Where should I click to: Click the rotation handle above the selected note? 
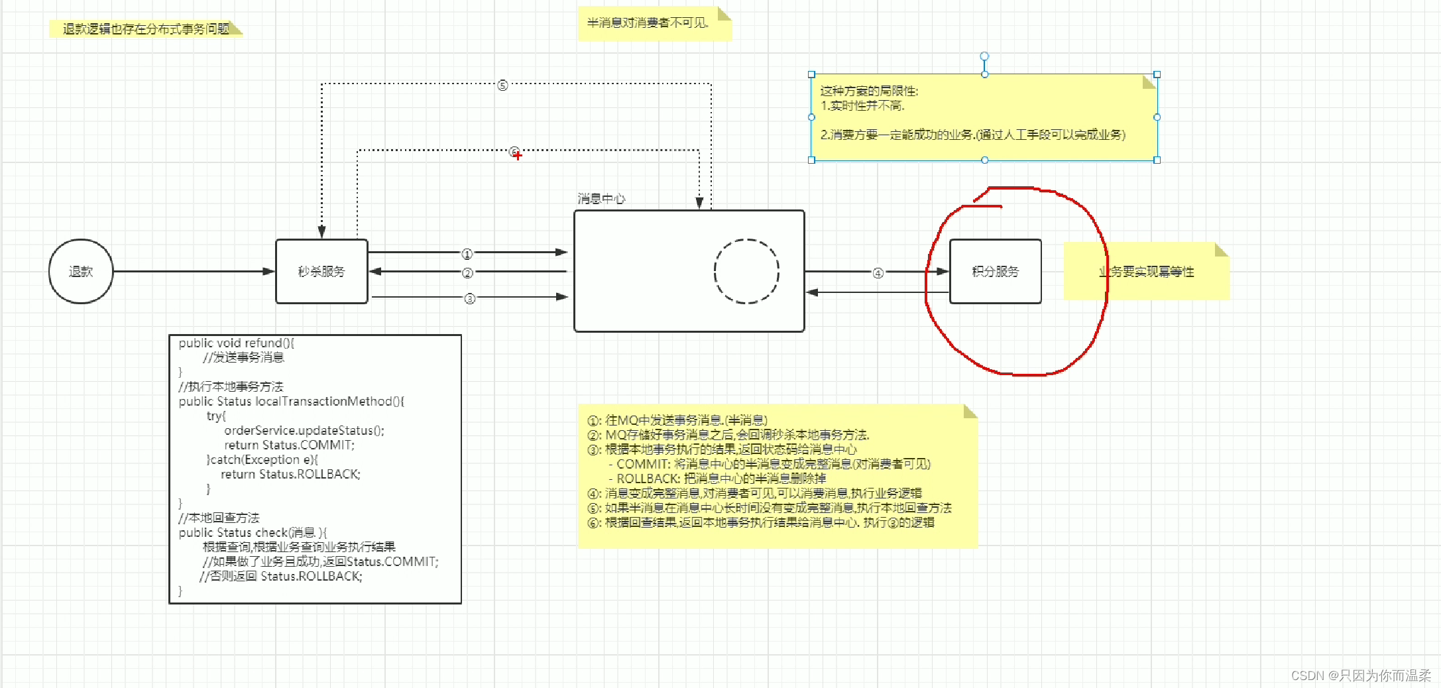[984, 56]
